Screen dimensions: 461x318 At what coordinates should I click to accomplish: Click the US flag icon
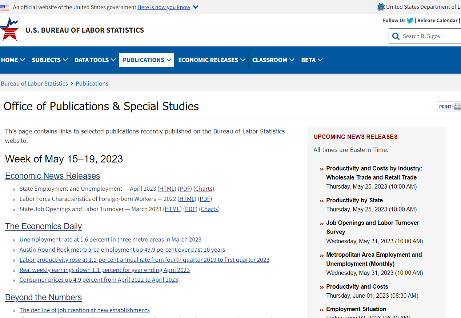click(4, 7)
